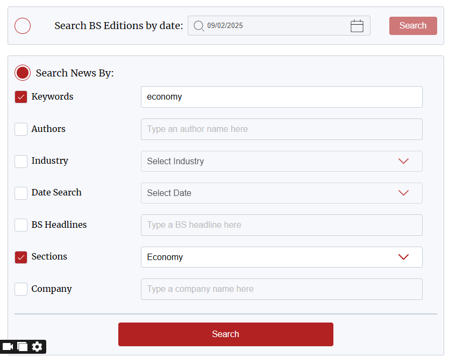449x364 pixels.
Task: Select the Search BS Editions by date radio
Action: point(23,26)
